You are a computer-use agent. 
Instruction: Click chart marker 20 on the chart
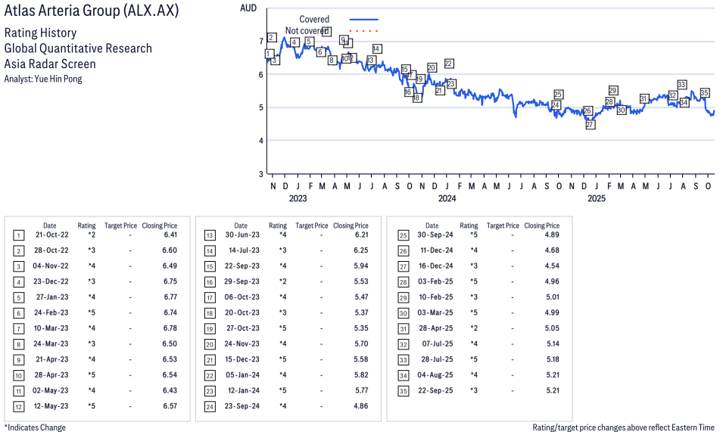[432, 68]
